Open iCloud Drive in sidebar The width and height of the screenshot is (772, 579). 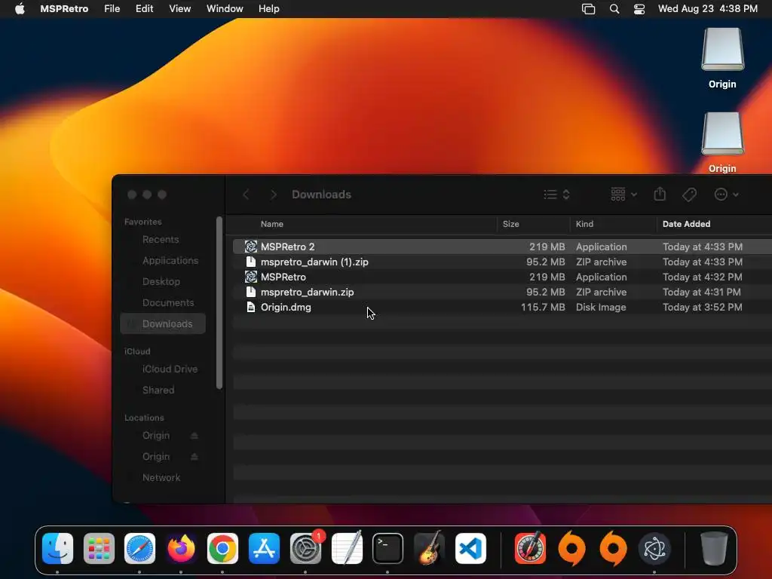170,369
